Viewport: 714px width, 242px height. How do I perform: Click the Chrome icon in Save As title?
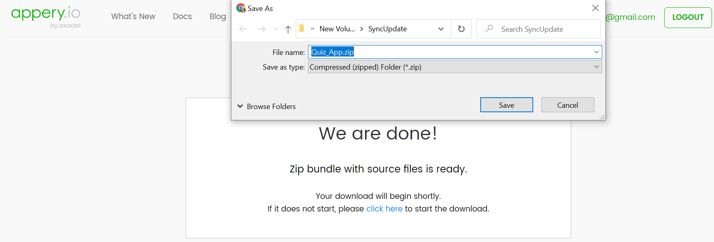point(241,8)
